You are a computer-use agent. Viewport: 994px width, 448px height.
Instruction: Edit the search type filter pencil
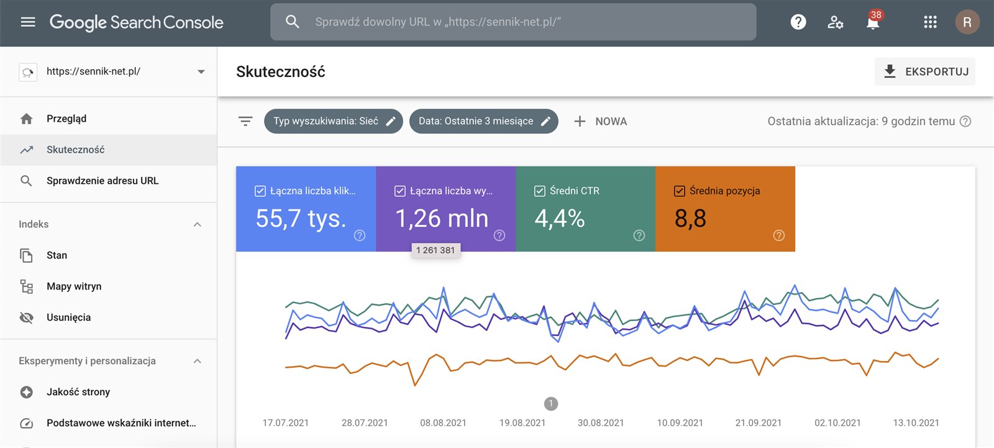pos(391,121)
